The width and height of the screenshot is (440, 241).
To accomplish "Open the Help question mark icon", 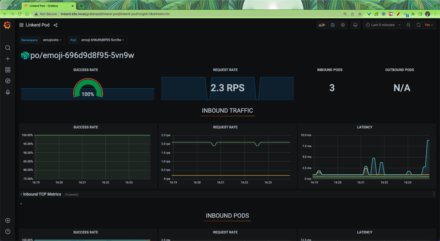I will pyautogui.click(x=8, y=232).
